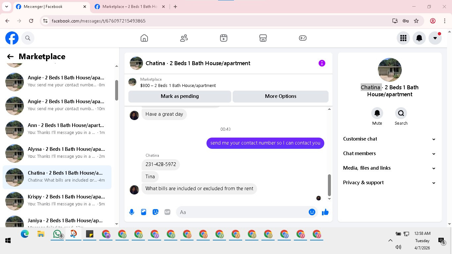
Task: Click sent 'send me your contact number' message
Action: tap(265, 143)
